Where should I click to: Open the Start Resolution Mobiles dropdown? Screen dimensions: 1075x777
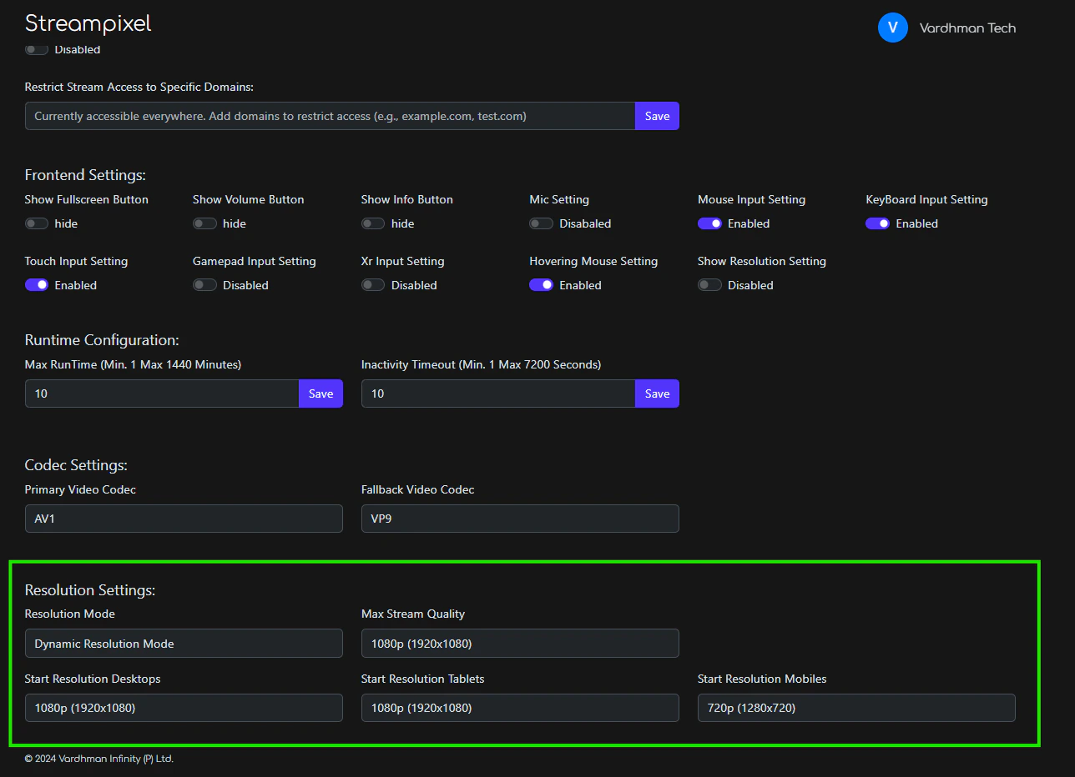pos(856,708)
